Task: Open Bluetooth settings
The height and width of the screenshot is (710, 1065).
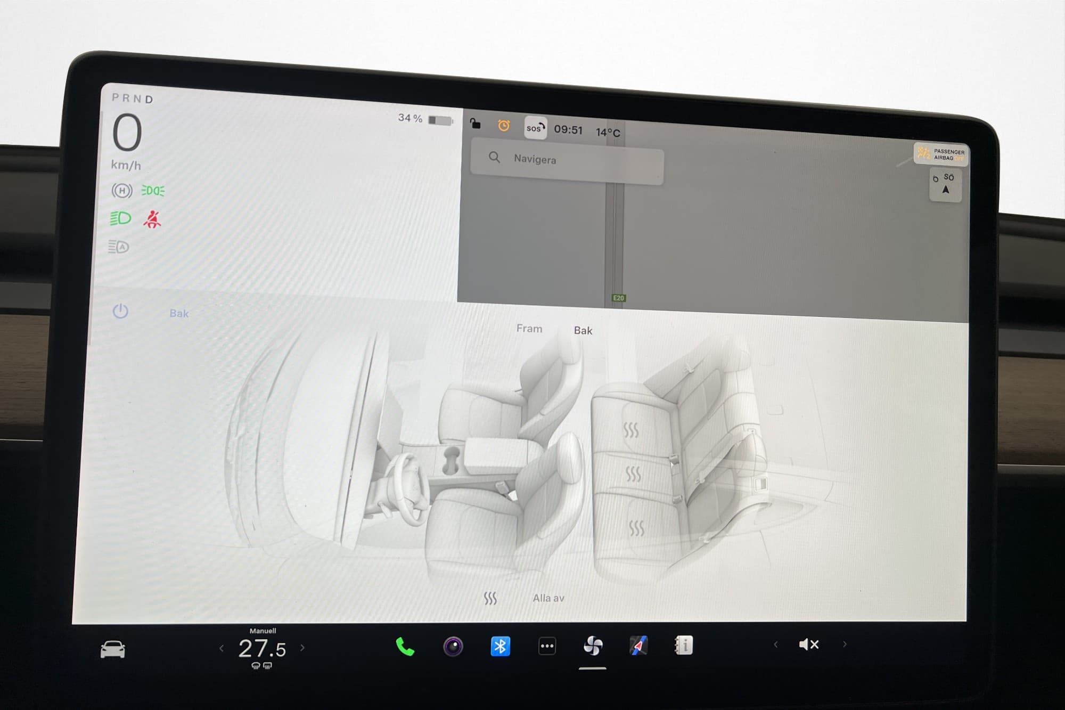Action: coord(500,646)
